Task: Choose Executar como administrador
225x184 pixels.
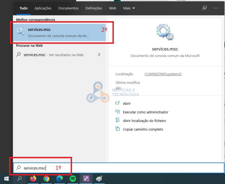Action: tap(145, 112)
